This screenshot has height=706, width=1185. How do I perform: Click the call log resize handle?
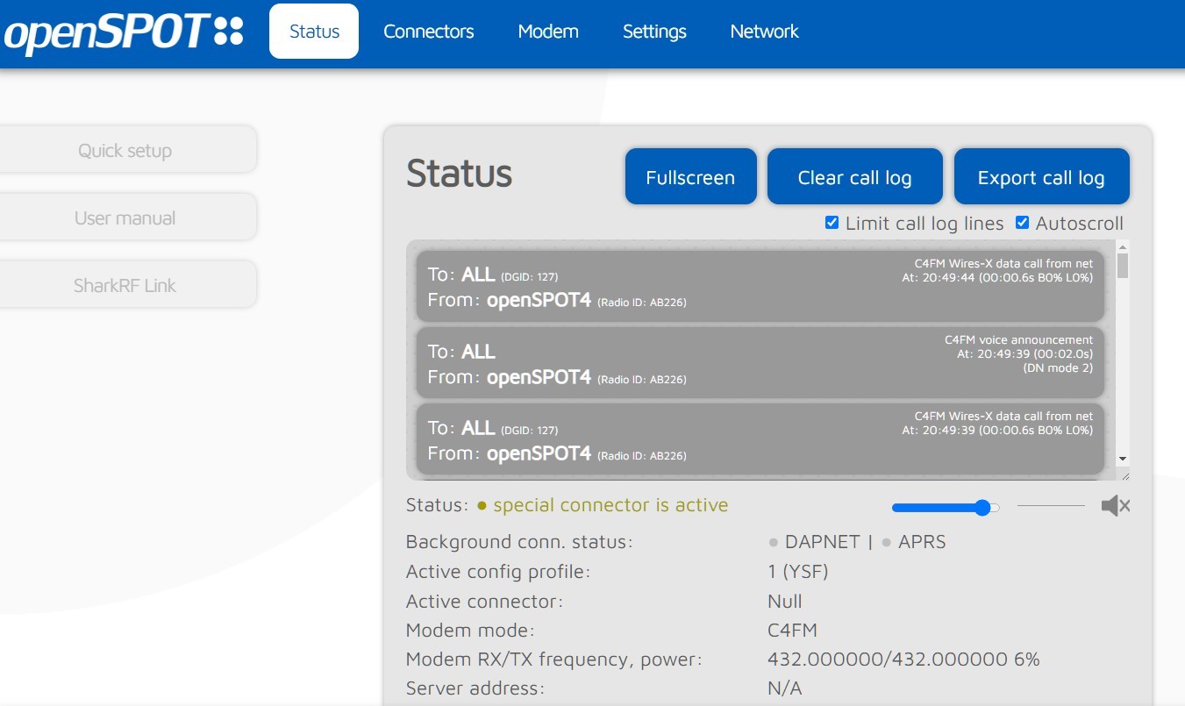point(1124,474)
